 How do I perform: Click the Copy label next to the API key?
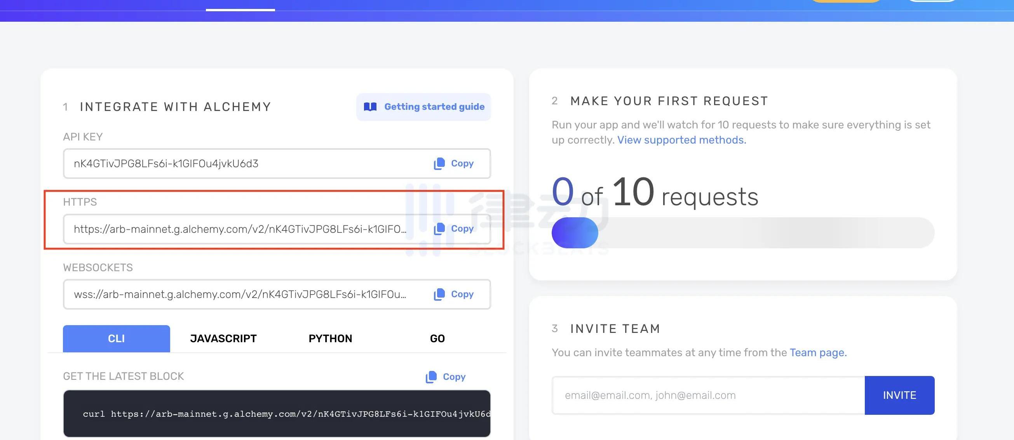(462, 164)
